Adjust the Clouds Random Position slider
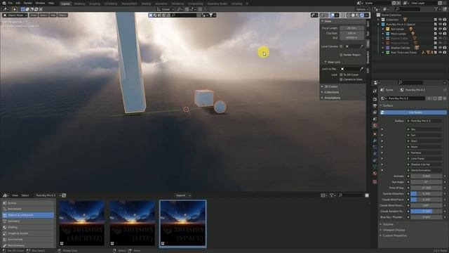Screen dimensions: 449x253 (427, 211)
